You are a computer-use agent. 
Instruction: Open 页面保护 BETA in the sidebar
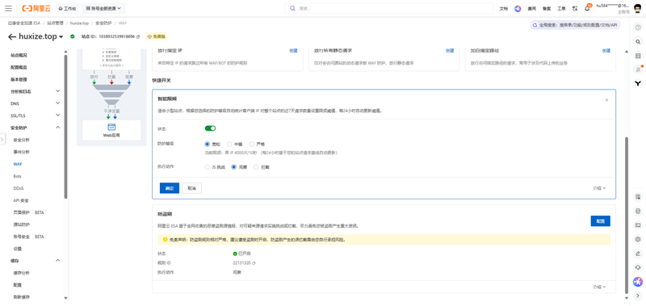(x=29, y=212)
